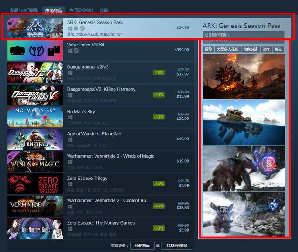Click the 总体用户评测 review label
This screenshot has width=298, height=252.
point(217,35)
